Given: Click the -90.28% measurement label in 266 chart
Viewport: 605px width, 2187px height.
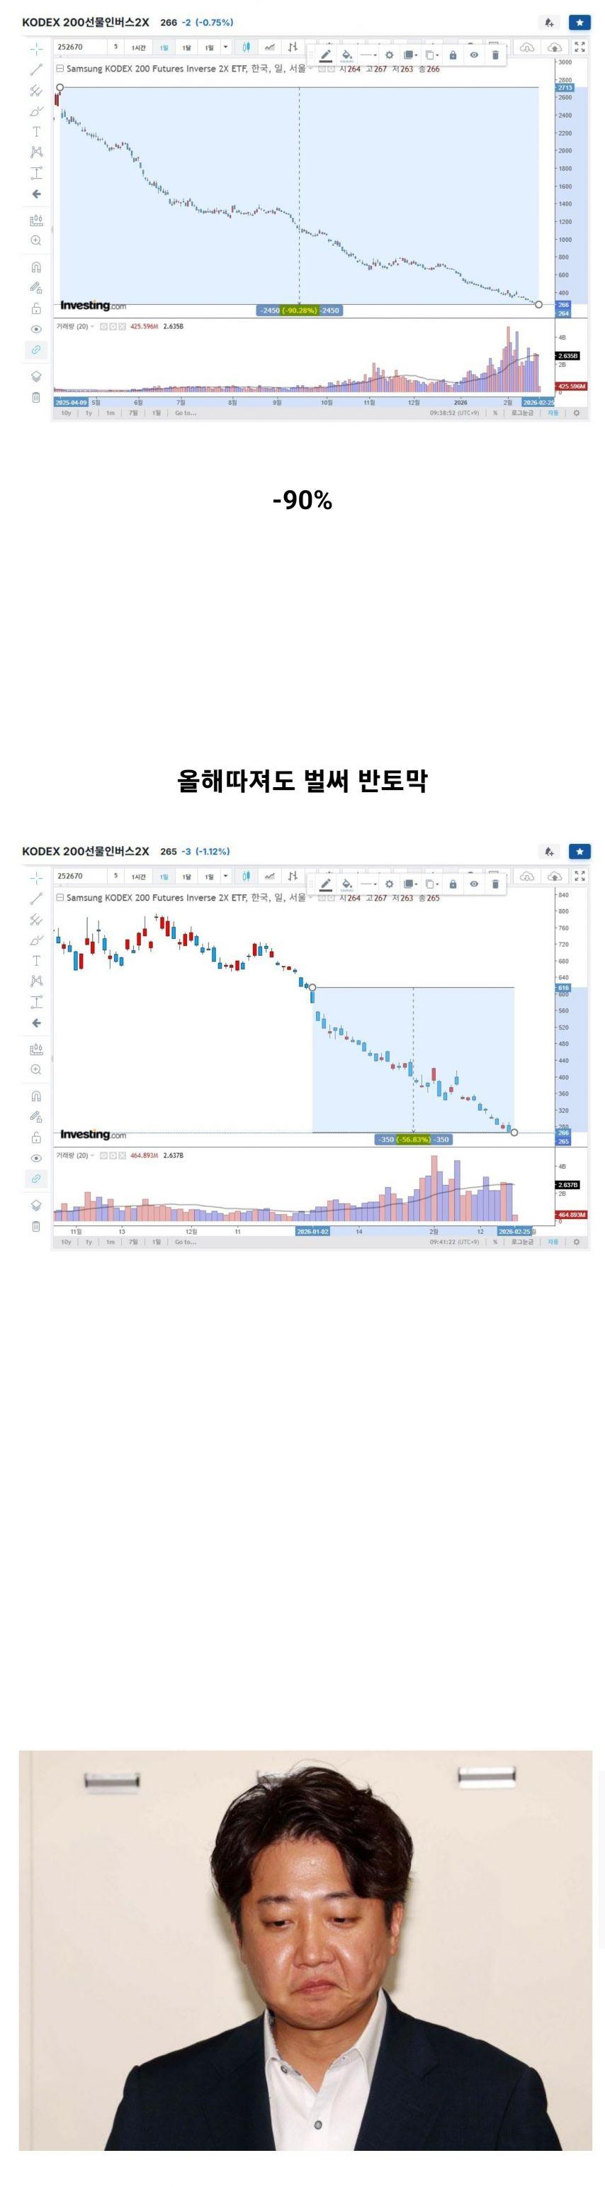Looking at the screenshot, I should pyautogui.click(x=300, y=311).
